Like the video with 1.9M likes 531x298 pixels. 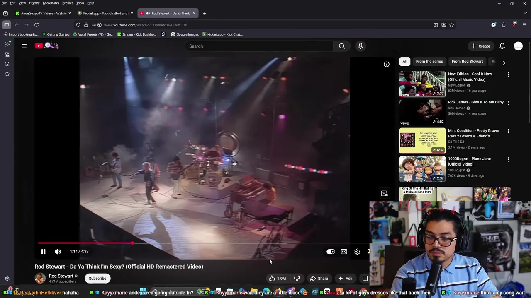pyautogui.click(x=277, y=279)
